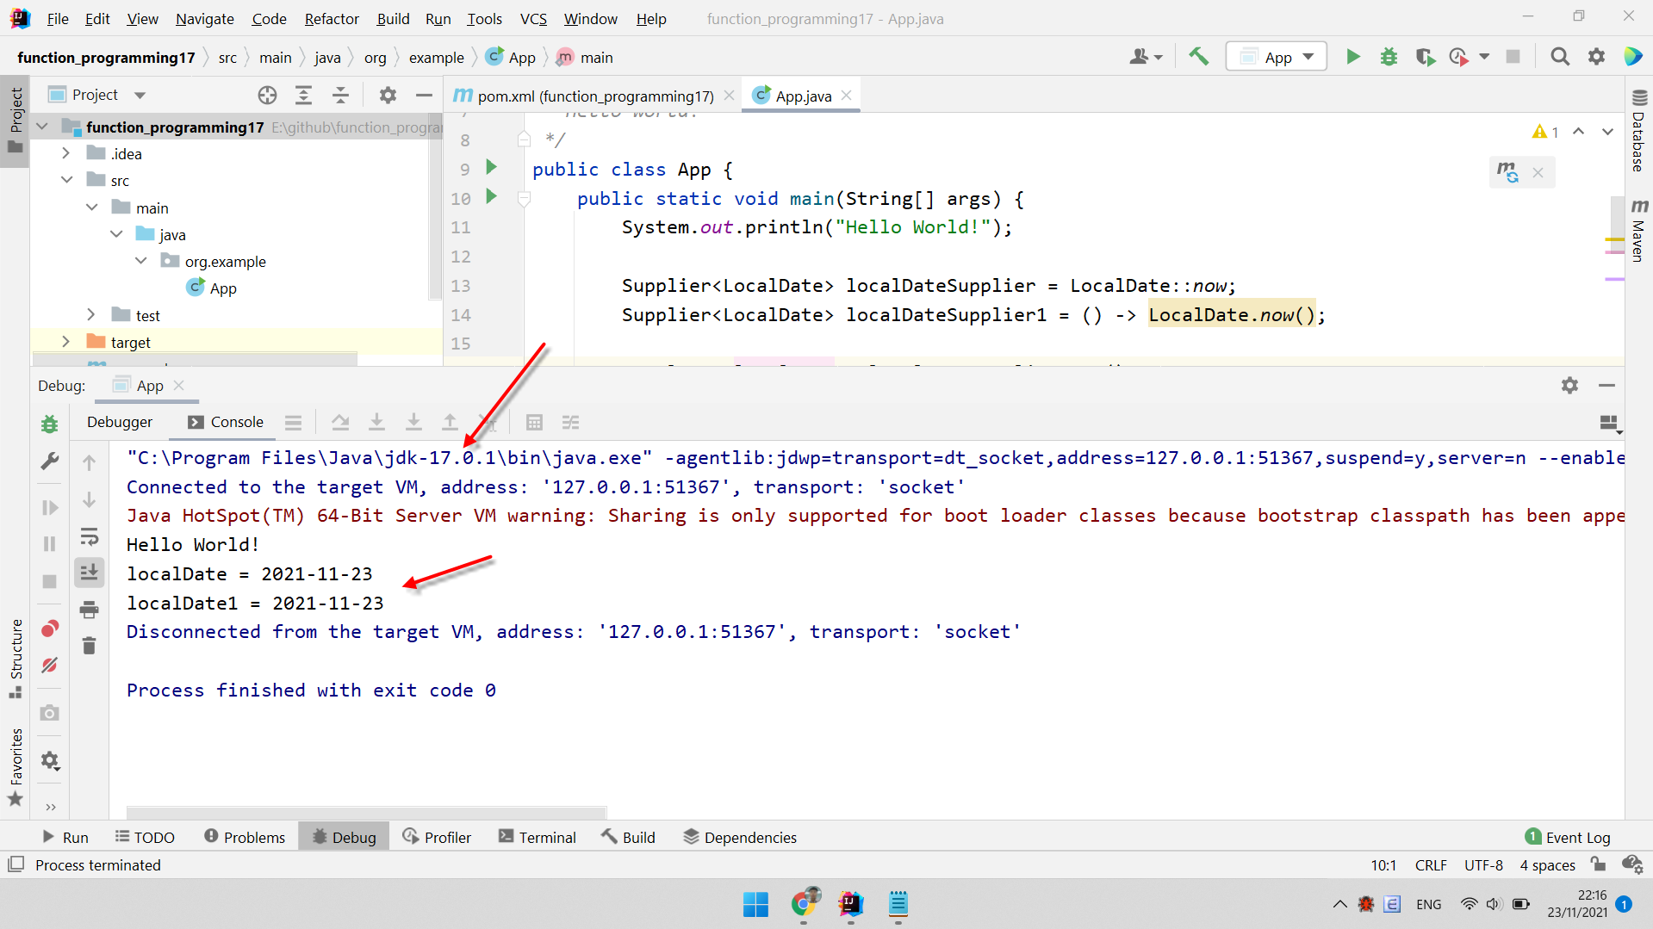This screenshot has width=1653, height=929.
Task: Open Debug panel settings gear
Action: [x=1569, y=385]
